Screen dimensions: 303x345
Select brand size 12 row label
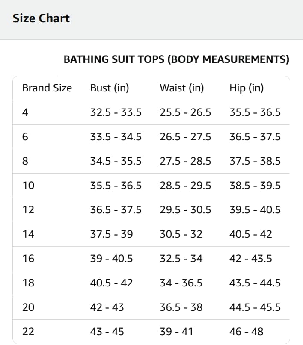tap(28, 210)
